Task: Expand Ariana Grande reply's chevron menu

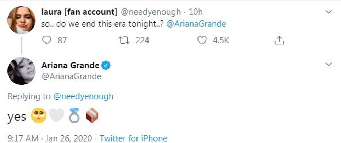Action: [329, 64]
